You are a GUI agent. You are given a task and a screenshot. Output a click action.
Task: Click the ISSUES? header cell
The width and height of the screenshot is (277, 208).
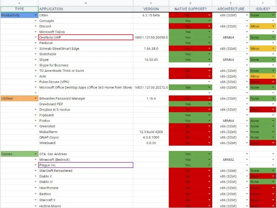click(263, 9)
